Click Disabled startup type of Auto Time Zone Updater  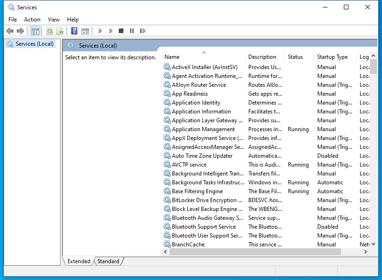pyautogui.click(x=327, y=156)
